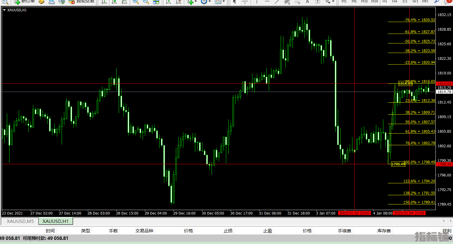Click the 交易品种 column header
Image resolution: width=453 pixels, height=244 pixels.
coord(144,231)
